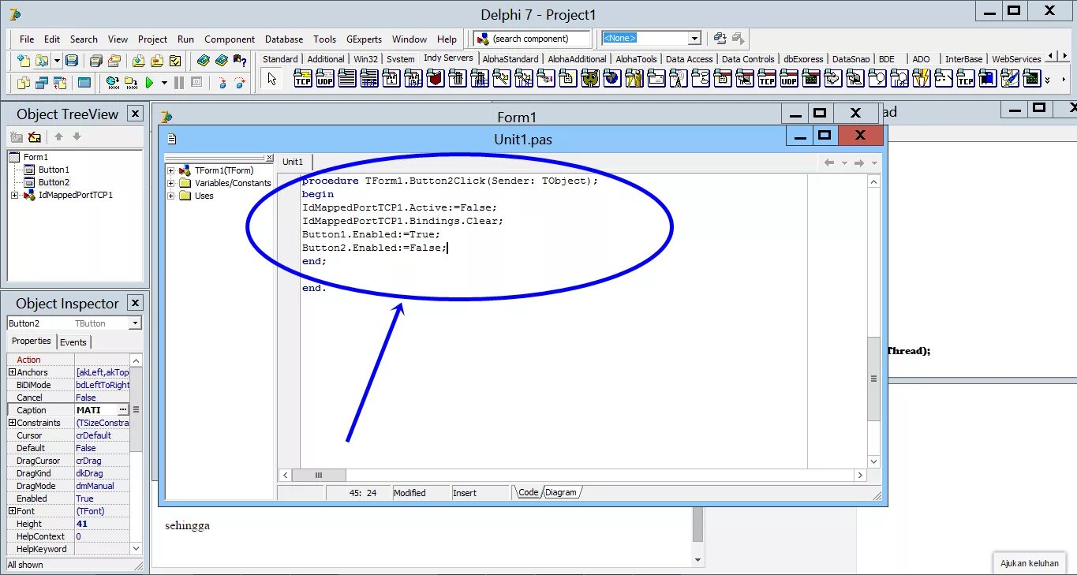Click the Ajukan keluhan button
This screenshot has width=1077, height=575.
point(1029,563)
